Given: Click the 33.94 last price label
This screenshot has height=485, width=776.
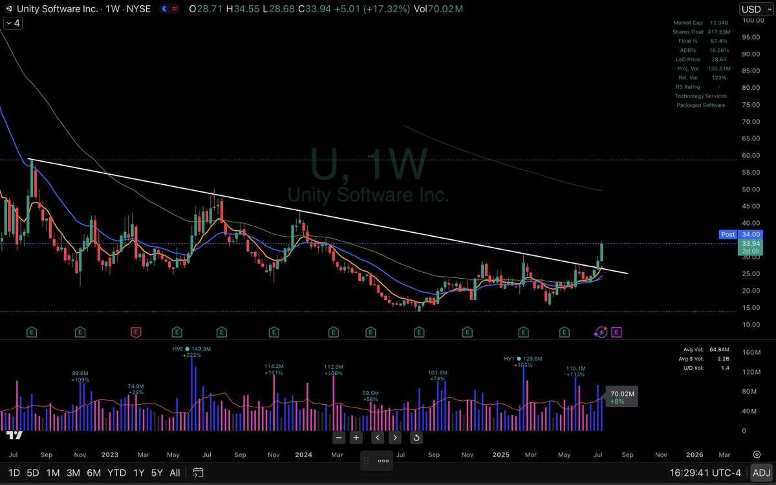Looking at the screenshot, I should [x=750, y=243].
